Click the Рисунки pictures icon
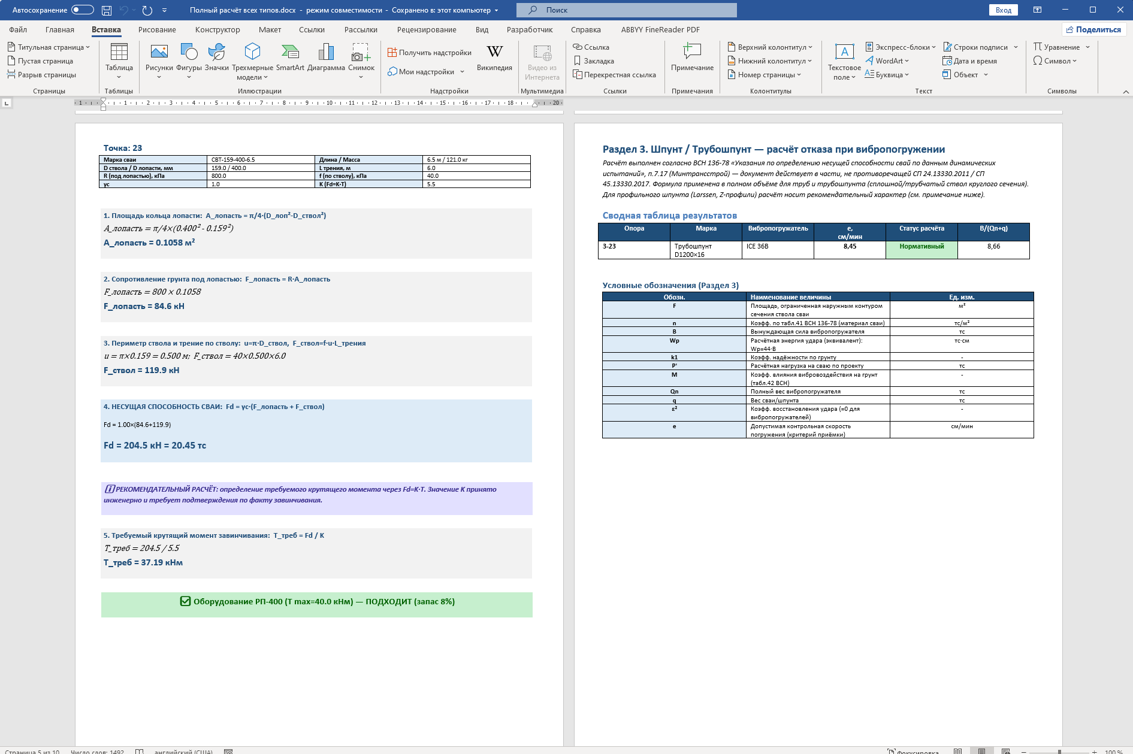Viewport: 1133px width, 754px height. 159,52
